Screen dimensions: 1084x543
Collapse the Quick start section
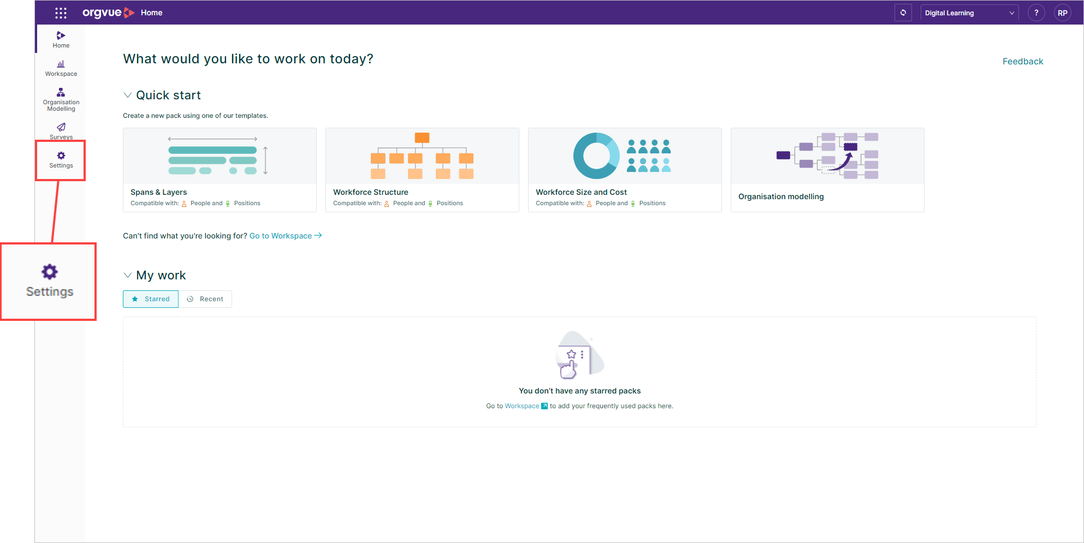coord(128,94)
